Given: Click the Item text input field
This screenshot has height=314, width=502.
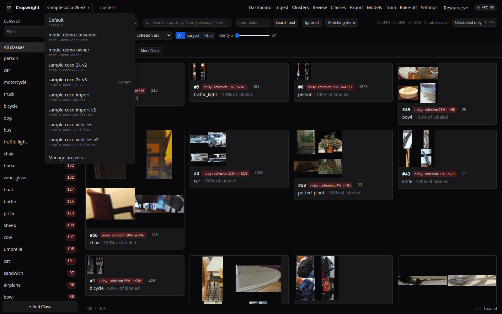Looking at the screenshot, I should click(254, 23).
